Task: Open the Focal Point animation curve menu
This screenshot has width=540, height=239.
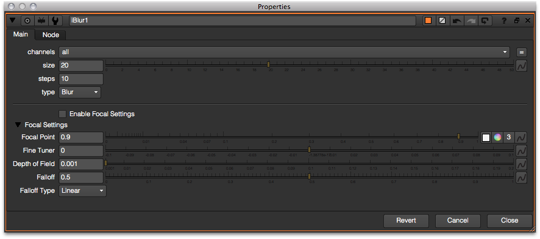Action: (x=521, y=137)
